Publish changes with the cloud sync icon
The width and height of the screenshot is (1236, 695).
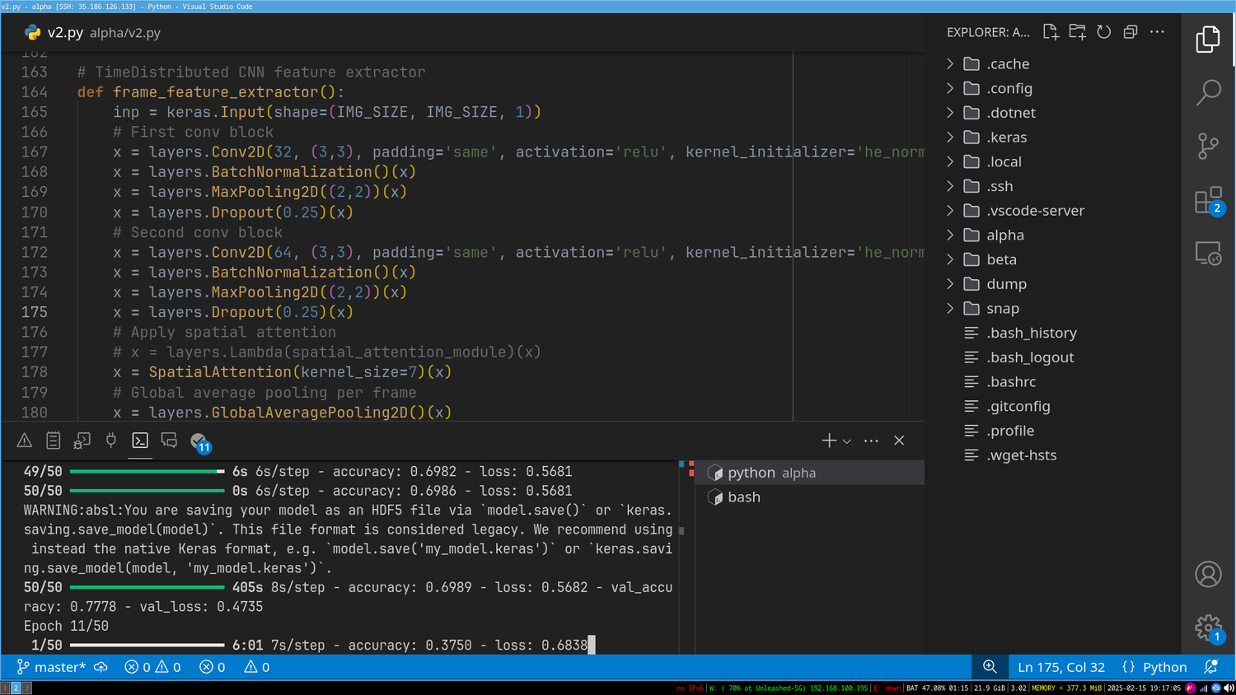(x=101, y=667)
